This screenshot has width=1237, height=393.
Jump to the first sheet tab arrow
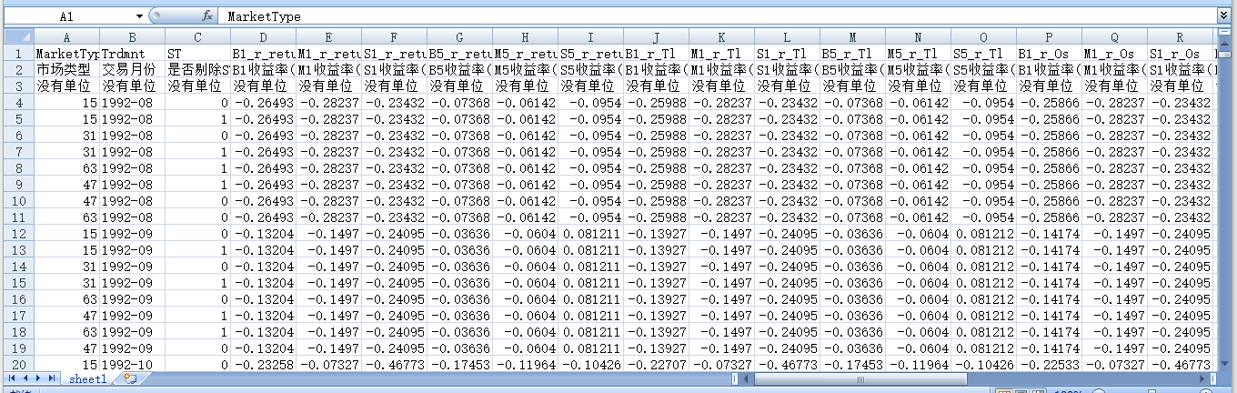[x=13, y=377]
